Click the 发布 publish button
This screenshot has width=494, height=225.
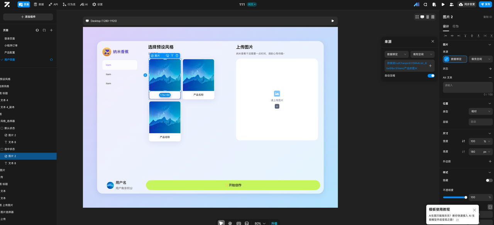(x=486, y=4)
